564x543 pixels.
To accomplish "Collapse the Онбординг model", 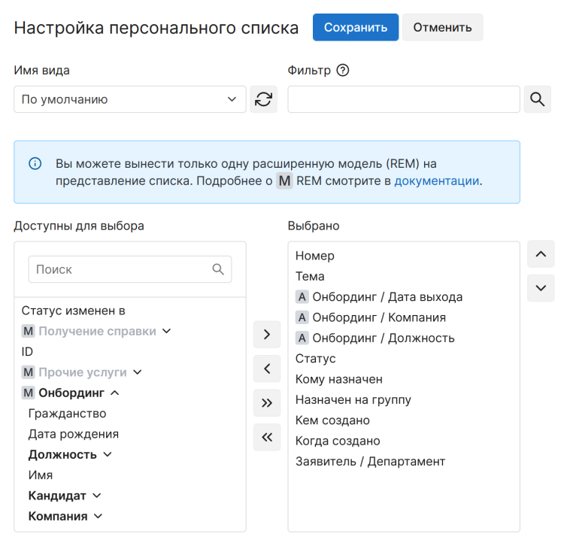I will (115, 393).
